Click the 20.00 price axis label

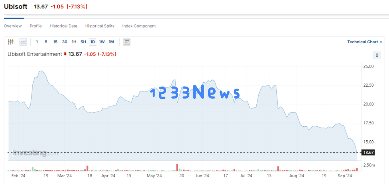368,104
